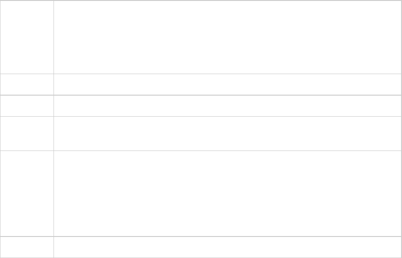The width and height of the screenshot is (402, 258).
Task: Select the last row's narrow left cell
Action: (x=27, y=247)
